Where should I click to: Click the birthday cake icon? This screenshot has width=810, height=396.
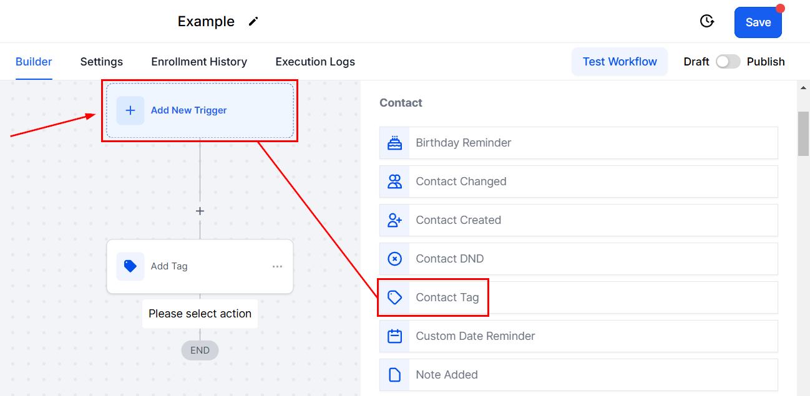pos(394,143)
